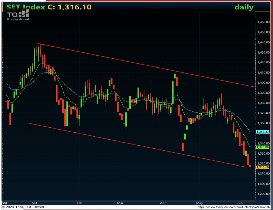
Task: Click the May date axis label
Action: pyautogui.click(x=200, y=203)
